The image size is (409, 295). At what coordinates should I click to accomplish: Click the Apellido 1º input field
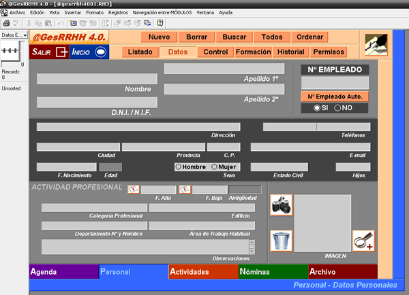tap(224, 69)
